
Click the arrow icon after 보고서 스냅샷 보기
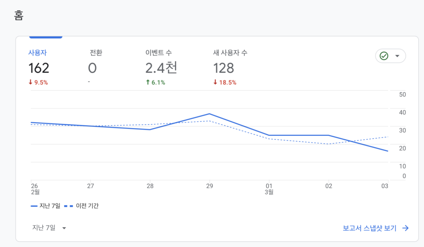pyautogui.click(x=406, y=228)
